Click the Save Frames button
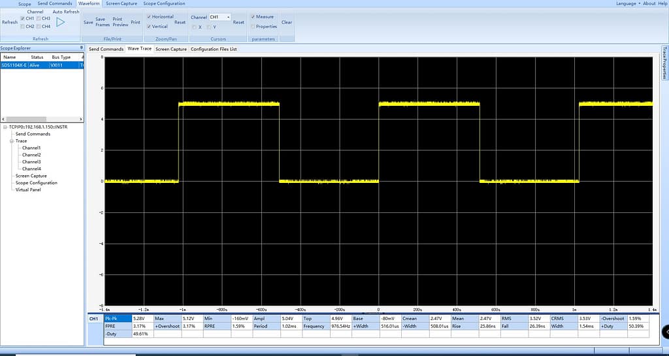The height and width of the screenshot is (356, 669). (102, 22)
